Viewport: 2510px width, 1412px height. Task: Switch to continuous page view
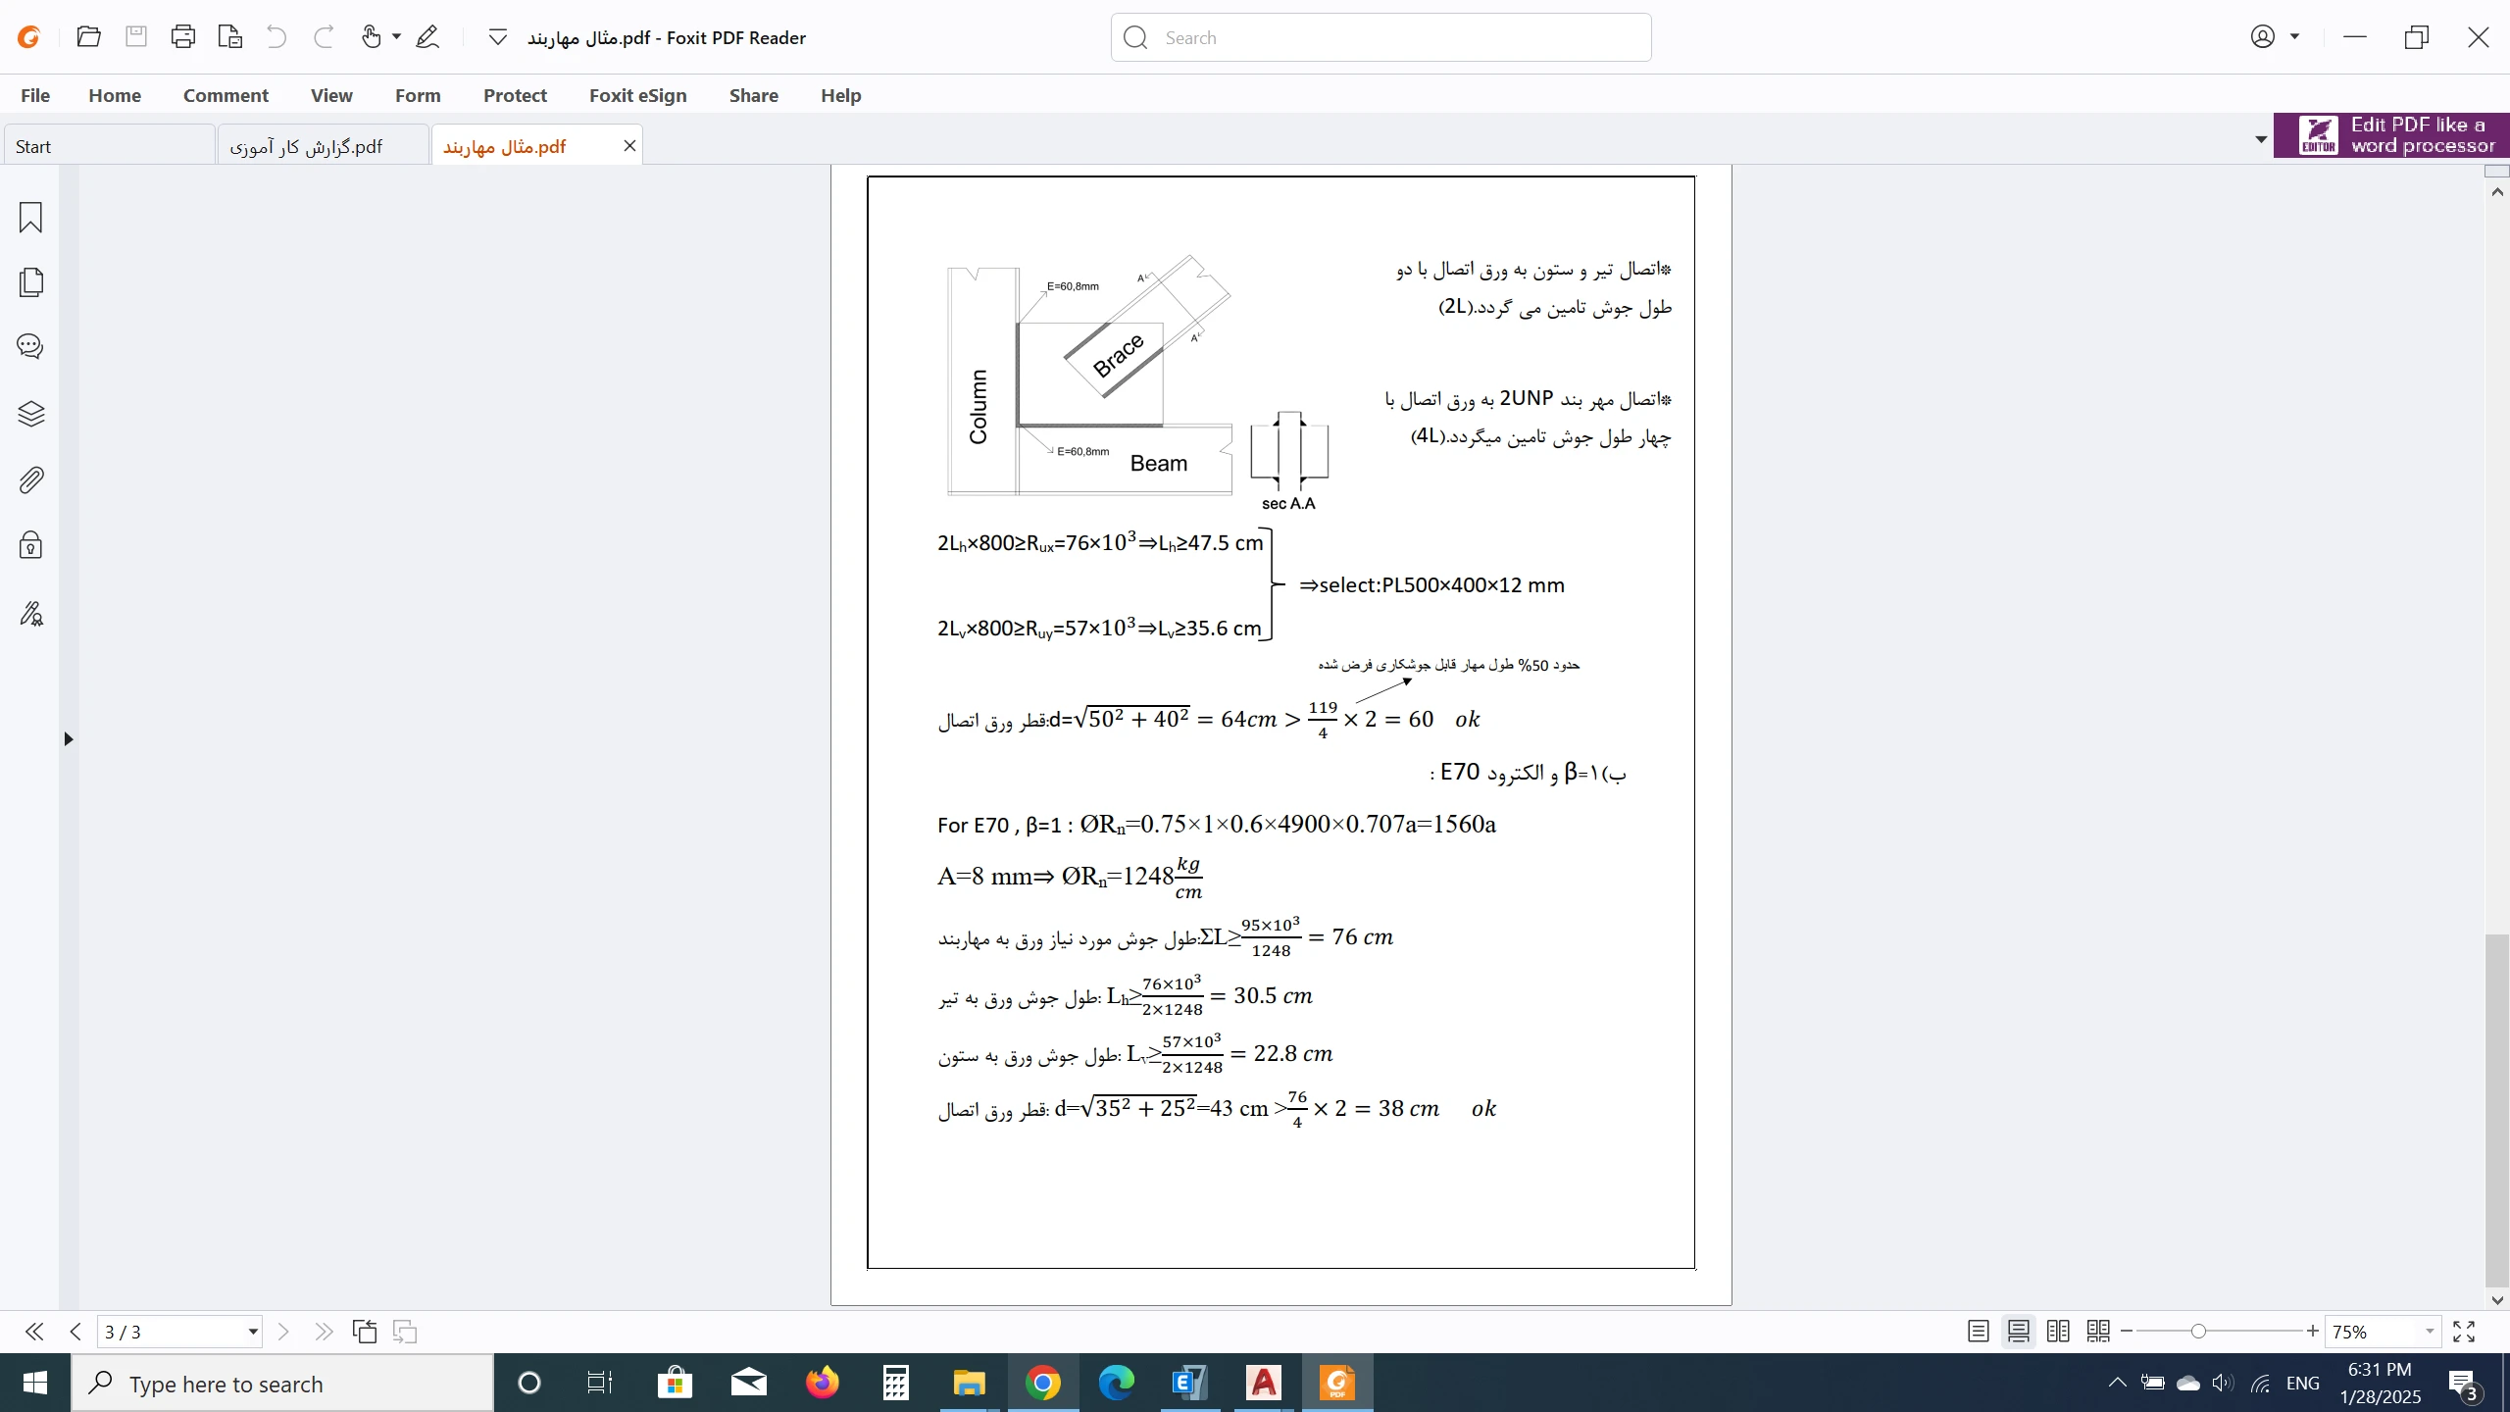2018,1332
